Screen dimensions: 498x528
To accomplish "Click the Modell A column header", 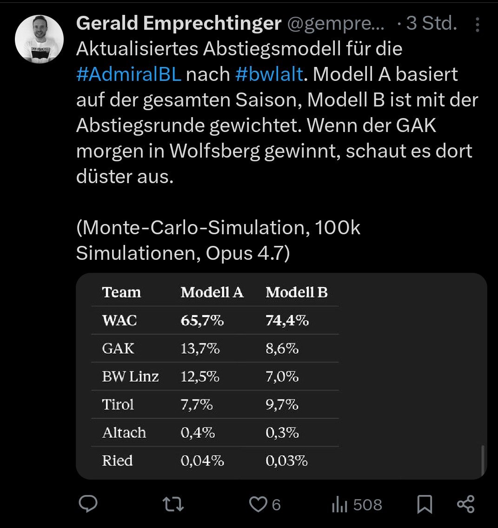I will coord(212,292).
